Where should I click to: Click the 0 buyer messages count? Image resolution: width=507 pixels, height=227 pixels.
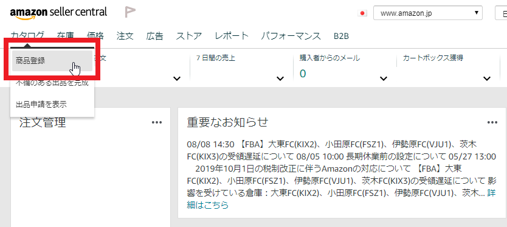pyautogui.click(x=303, y=74)
